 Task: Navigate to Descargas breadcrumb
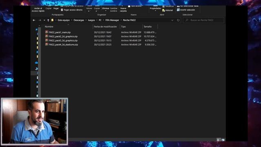(x=79, y=20)
